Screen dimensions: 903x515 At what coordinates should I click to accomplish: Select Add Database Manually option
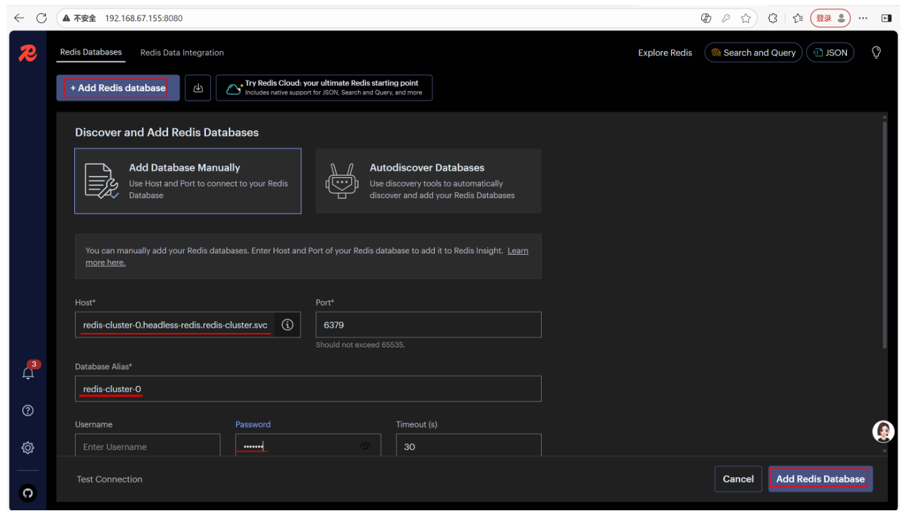point(188,181)
